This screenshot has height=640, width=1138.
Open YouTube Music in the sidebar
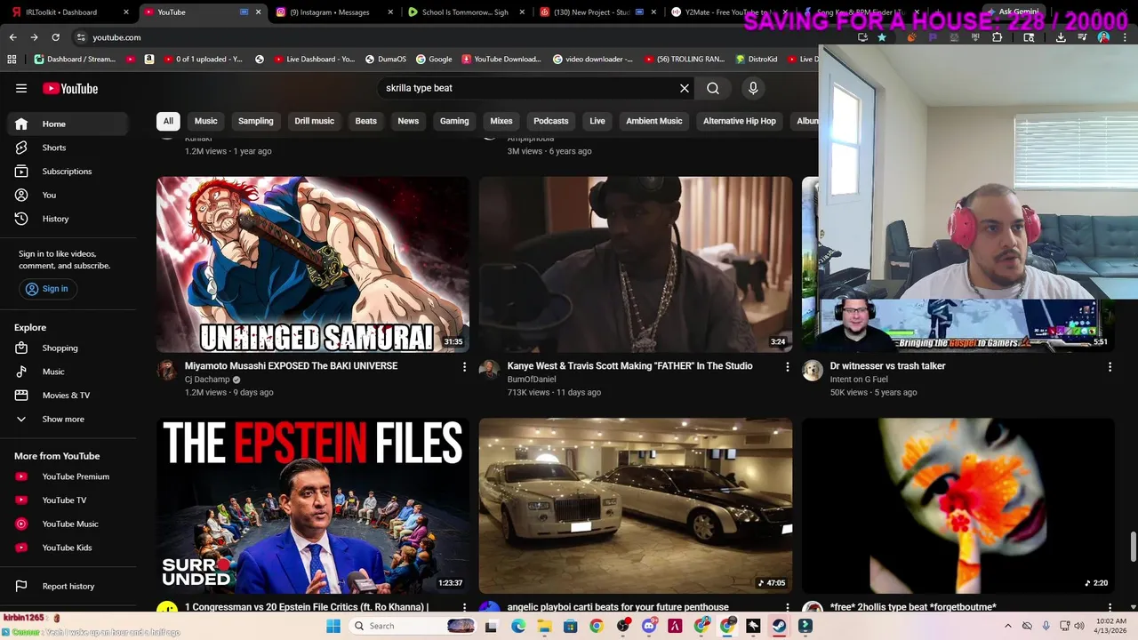tap(68, 524)
